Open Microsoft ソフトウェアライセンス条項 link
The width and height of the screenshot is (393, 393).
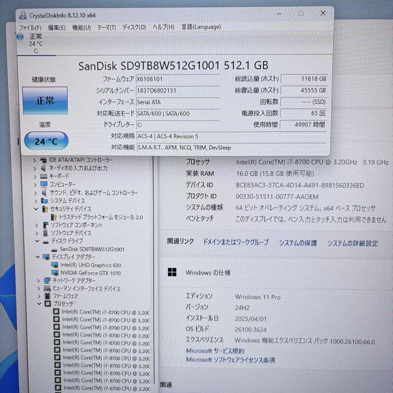point(231,360)
